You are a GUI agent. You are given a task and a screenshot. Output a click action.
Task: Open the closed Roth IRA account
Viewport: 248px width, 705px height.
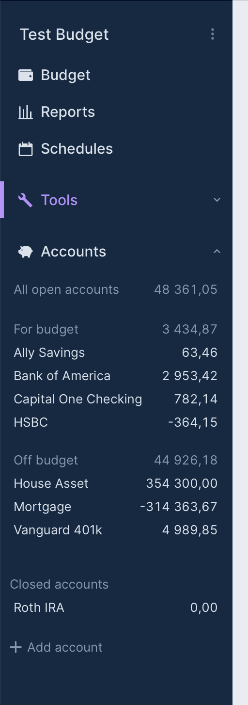click(116, 608)
